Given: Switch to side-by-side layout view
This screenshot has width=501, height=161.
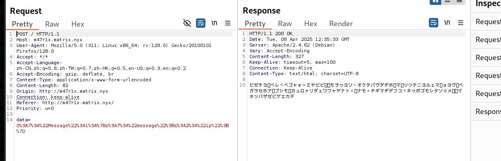Looking at the screenshot, I should coord(435,2).
